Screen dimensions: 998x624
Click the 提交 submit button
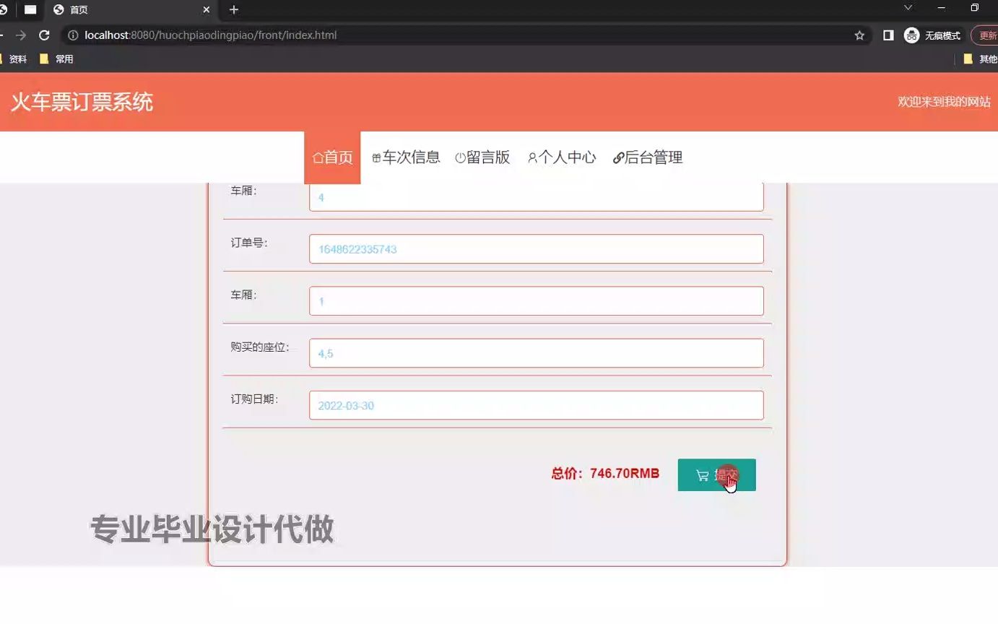pos(717,474)
